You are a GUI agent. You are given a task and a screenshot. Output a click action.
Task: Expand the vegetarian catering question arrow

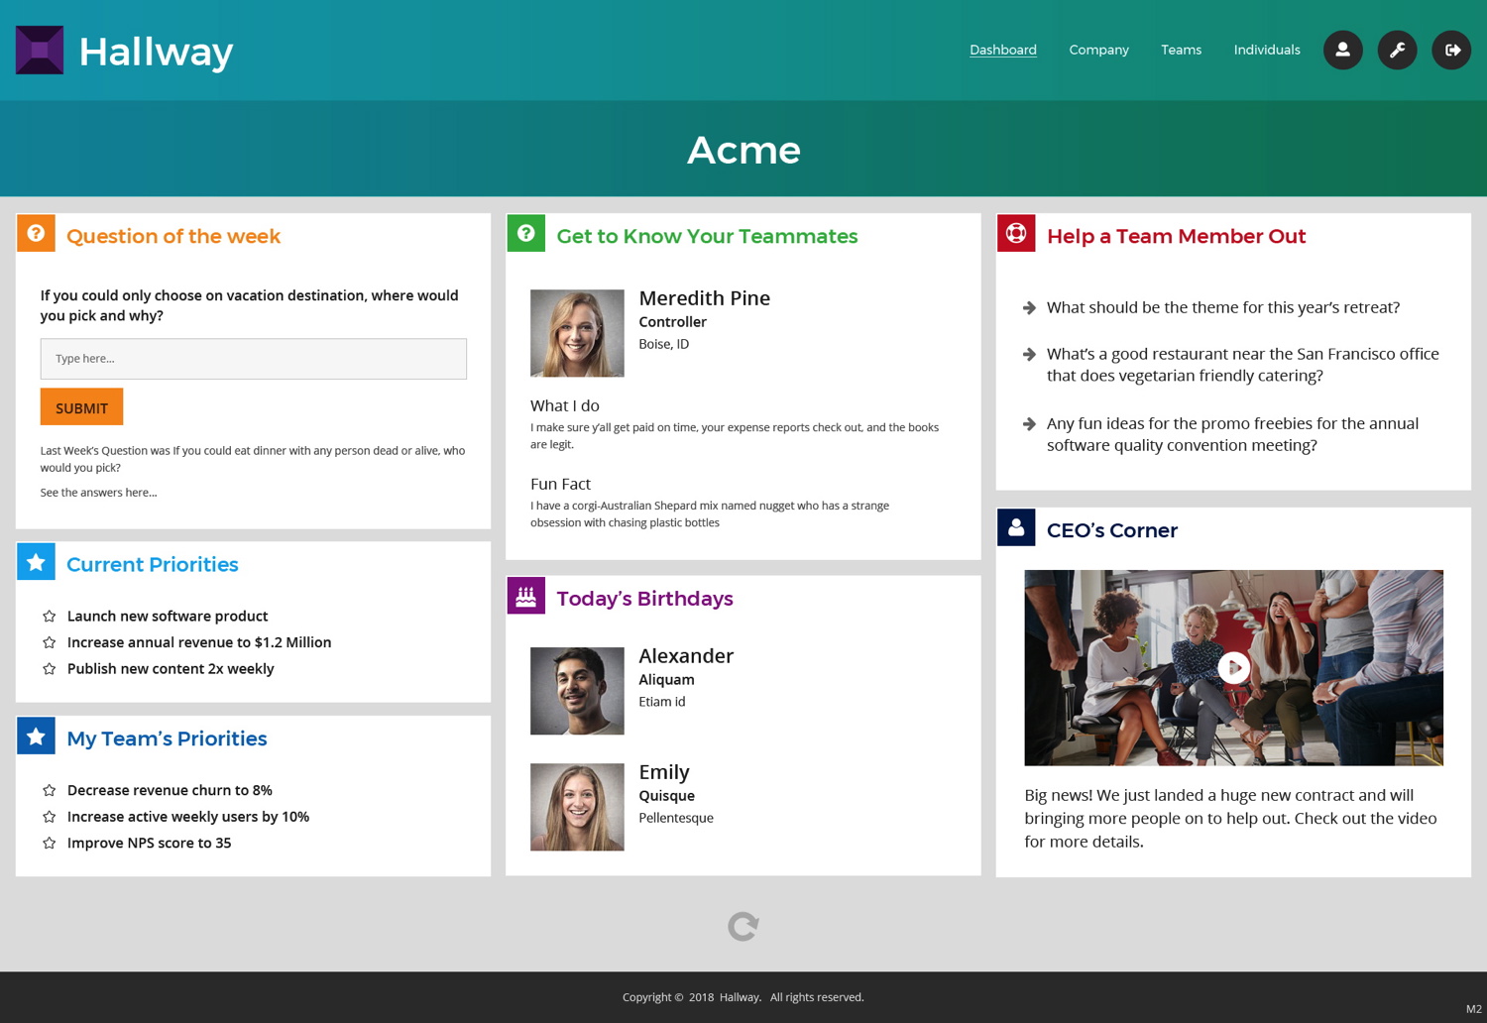pyautogui.click(x=1029, y=355)
